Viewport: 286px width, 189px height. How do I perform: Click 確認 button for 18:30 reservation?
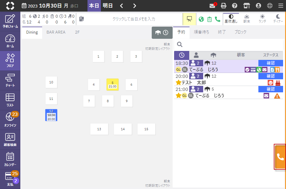(271, 63)
